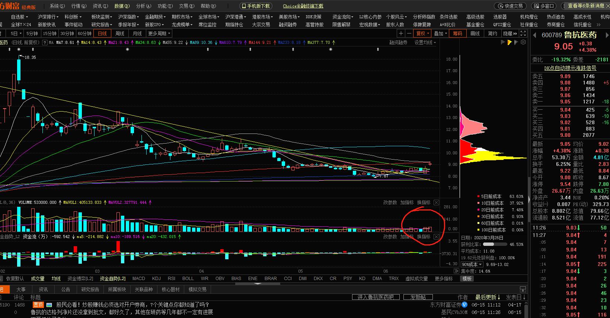Open the 复权 dropdown

423,33
